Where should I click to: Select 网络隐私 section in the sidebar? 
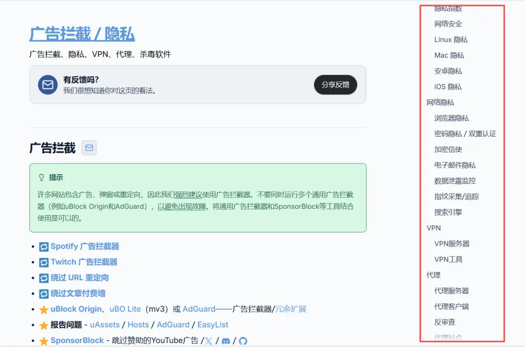point(440,103)
